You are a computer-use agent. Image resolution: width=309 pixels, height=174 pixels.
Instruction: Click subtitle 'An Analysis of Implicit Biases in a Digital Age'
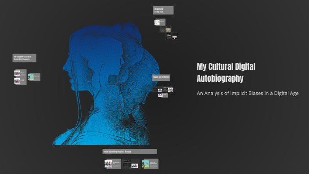click(248, 93)
